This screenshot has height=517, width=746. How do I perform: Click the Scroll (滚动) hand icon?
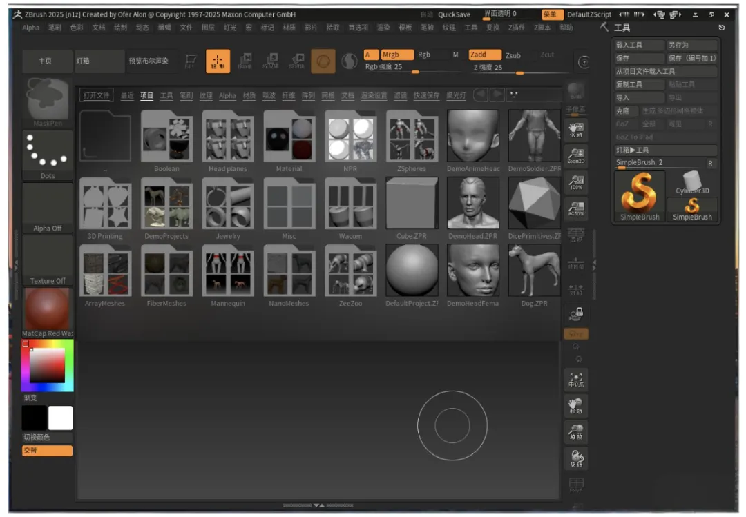pos(575,129)
